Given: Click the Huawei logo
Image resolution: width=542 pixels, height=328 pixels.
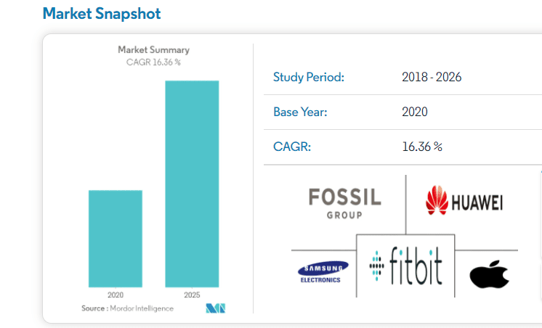Looking at the screenshot, I should click(464, 200).
